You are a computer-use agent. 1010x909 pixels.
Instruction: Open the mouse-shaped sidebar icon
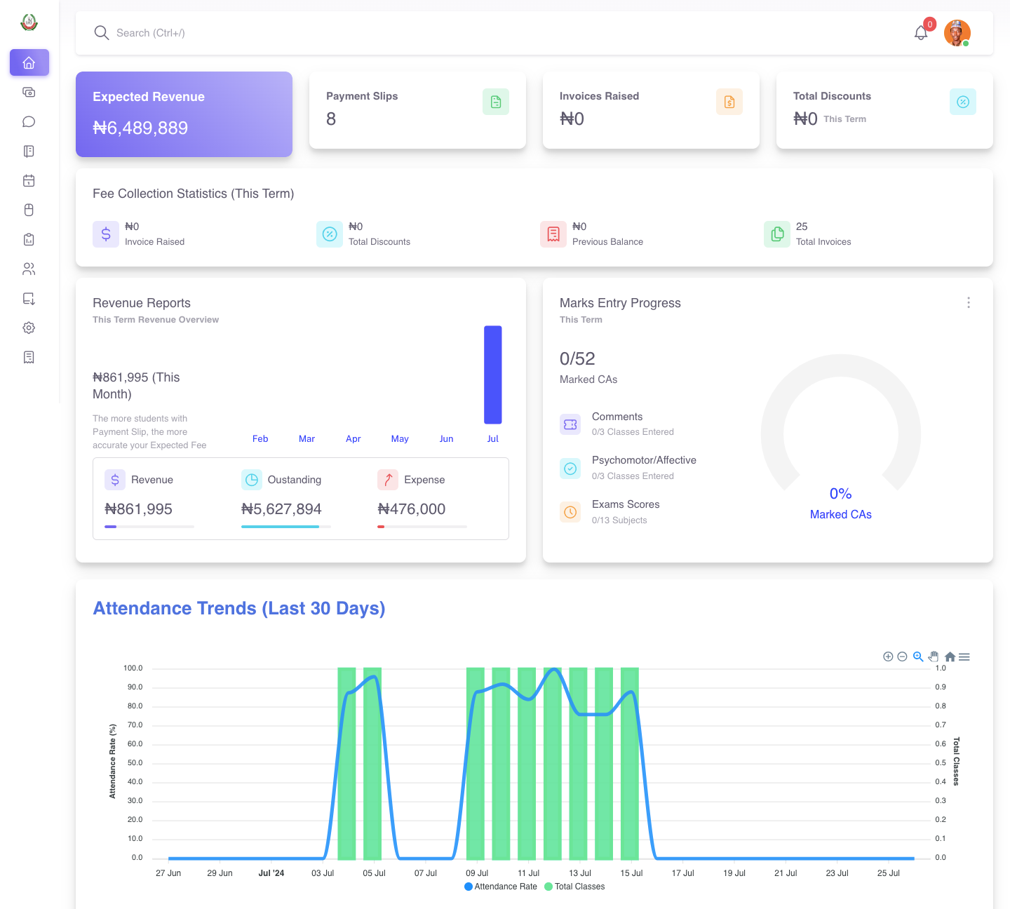point(29,210)
